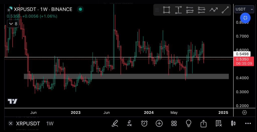This screenshot has width=257, height=132.
Task: Change the 1W timeframe in bottom bar
Action: tap(50, 123)
